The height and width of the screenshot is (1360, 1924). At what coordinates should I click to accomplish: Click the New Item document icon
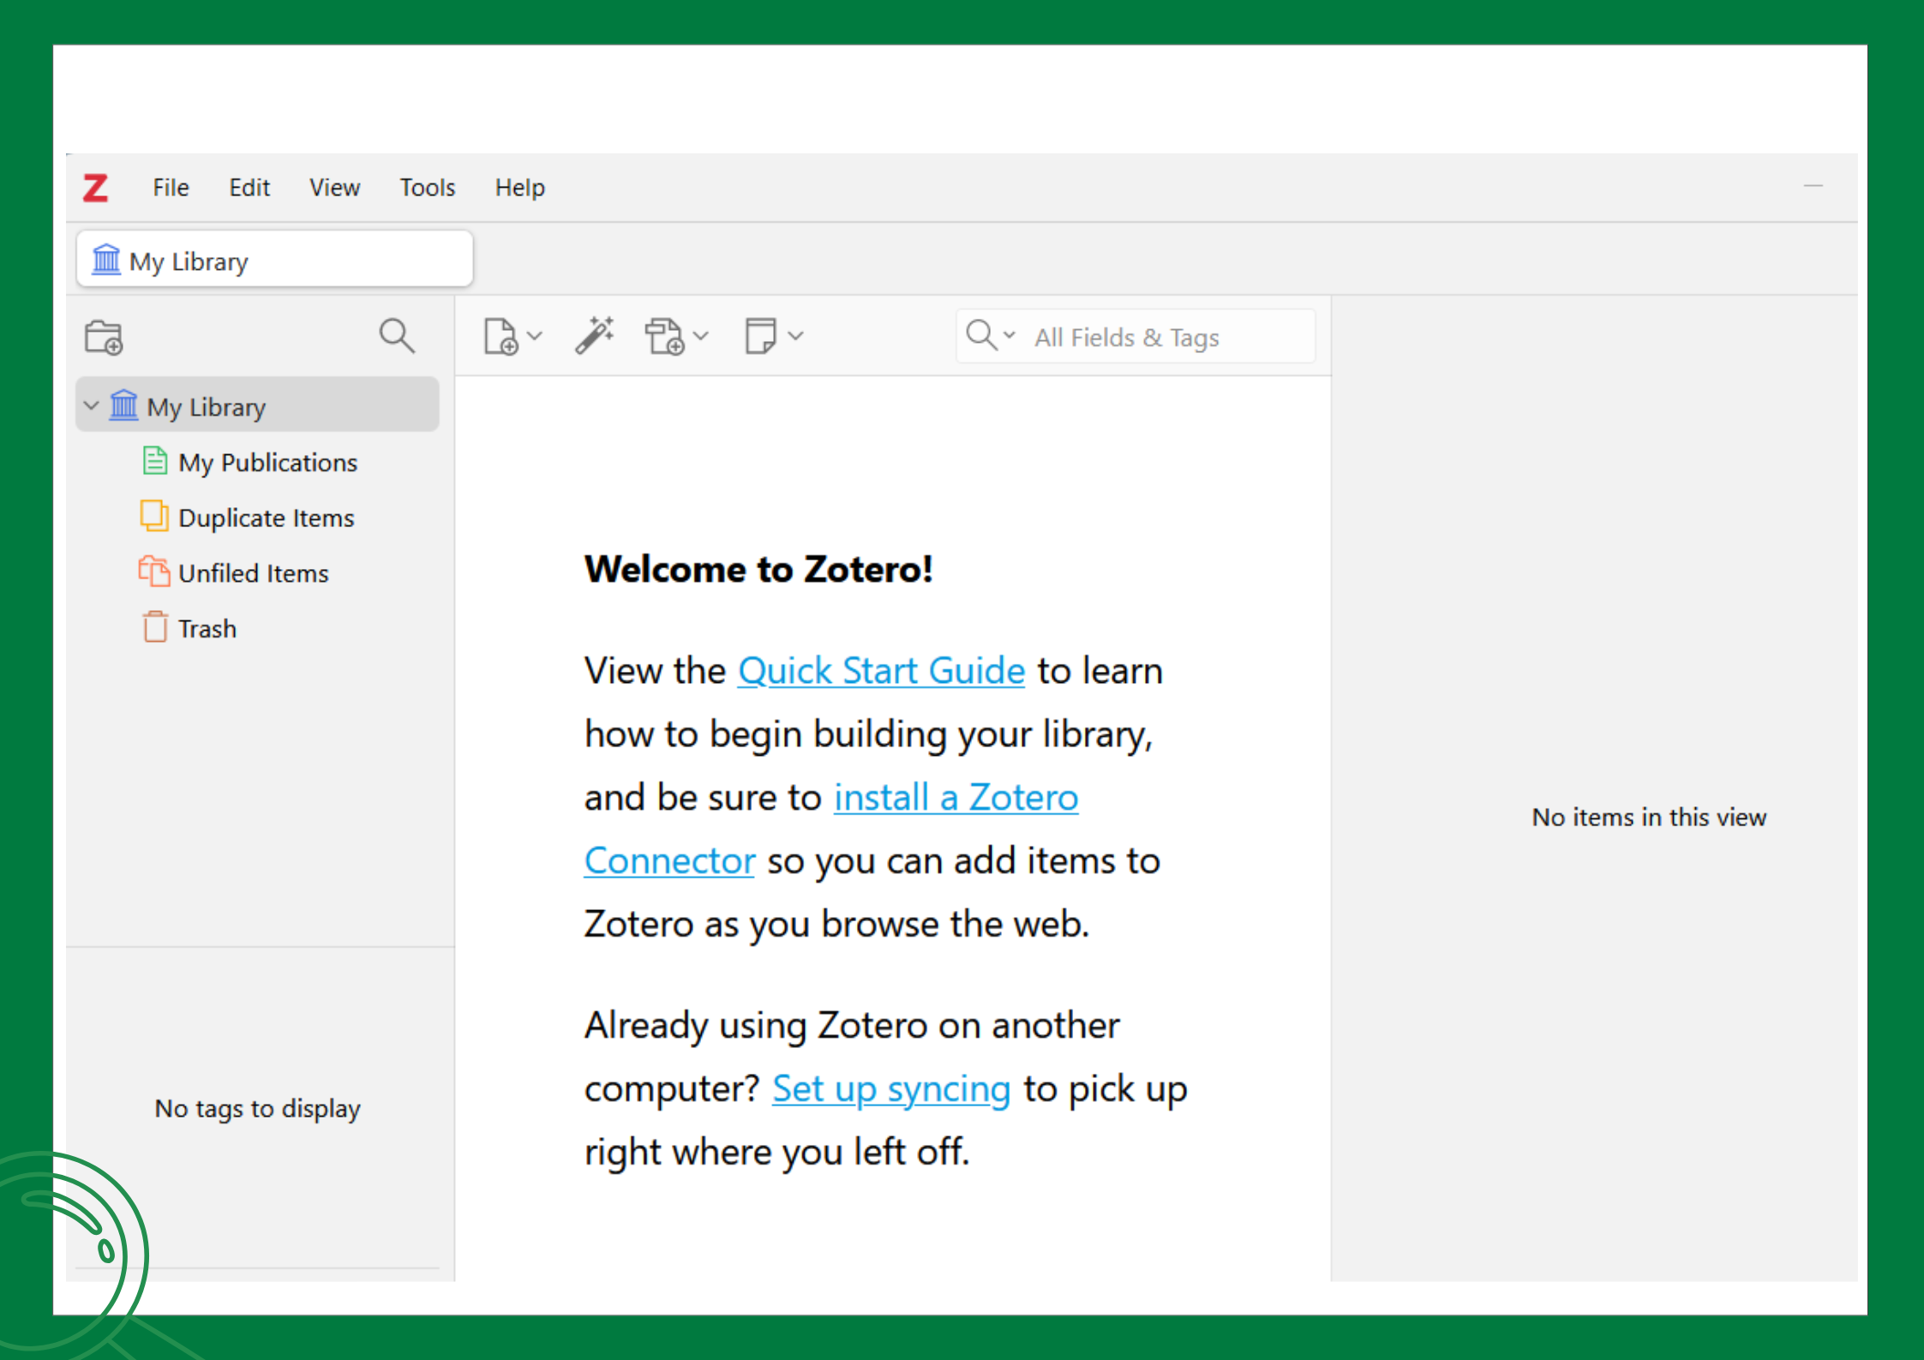pos(501,336)
